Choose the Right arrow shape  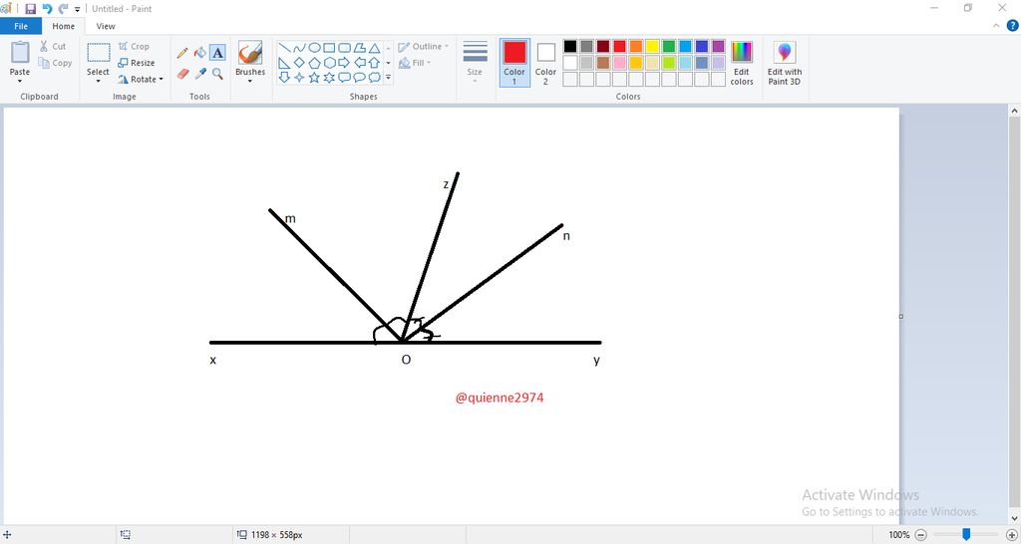(x=344, y=63)
